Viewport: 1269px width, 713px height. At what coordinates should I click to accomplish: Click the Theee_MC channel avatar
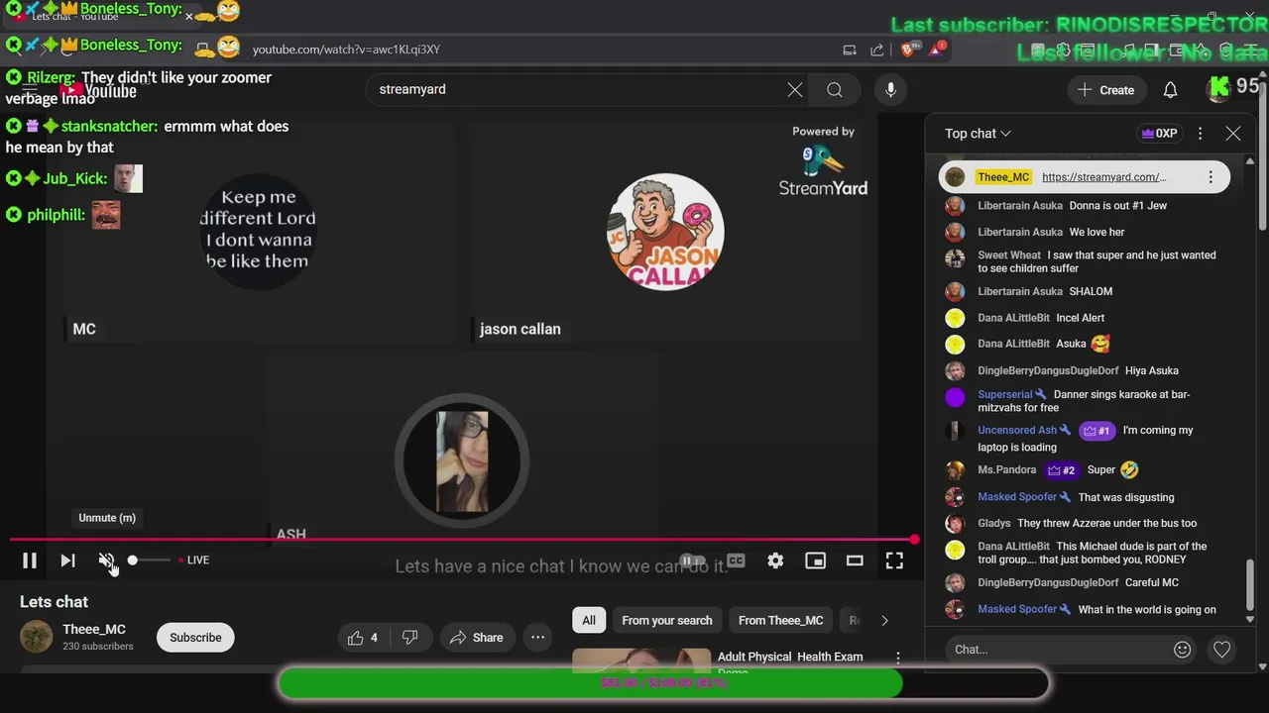(37, 637)
